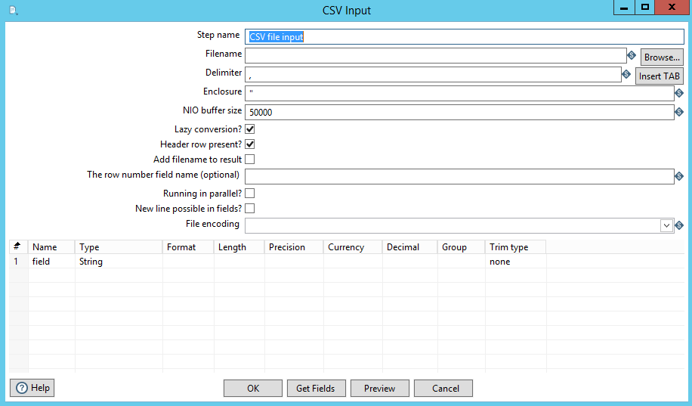Open Help for CSV Input
This screenshot has height=406, width=692.
pos(32,388)
